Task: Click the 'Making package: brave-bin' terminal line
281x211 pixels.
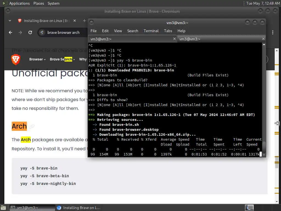Action: click(x=172, y=115)
